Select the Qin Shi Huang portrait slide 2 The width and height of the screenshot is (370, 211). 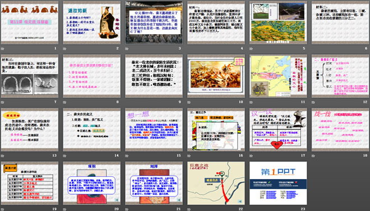click(x=91, y=22)
